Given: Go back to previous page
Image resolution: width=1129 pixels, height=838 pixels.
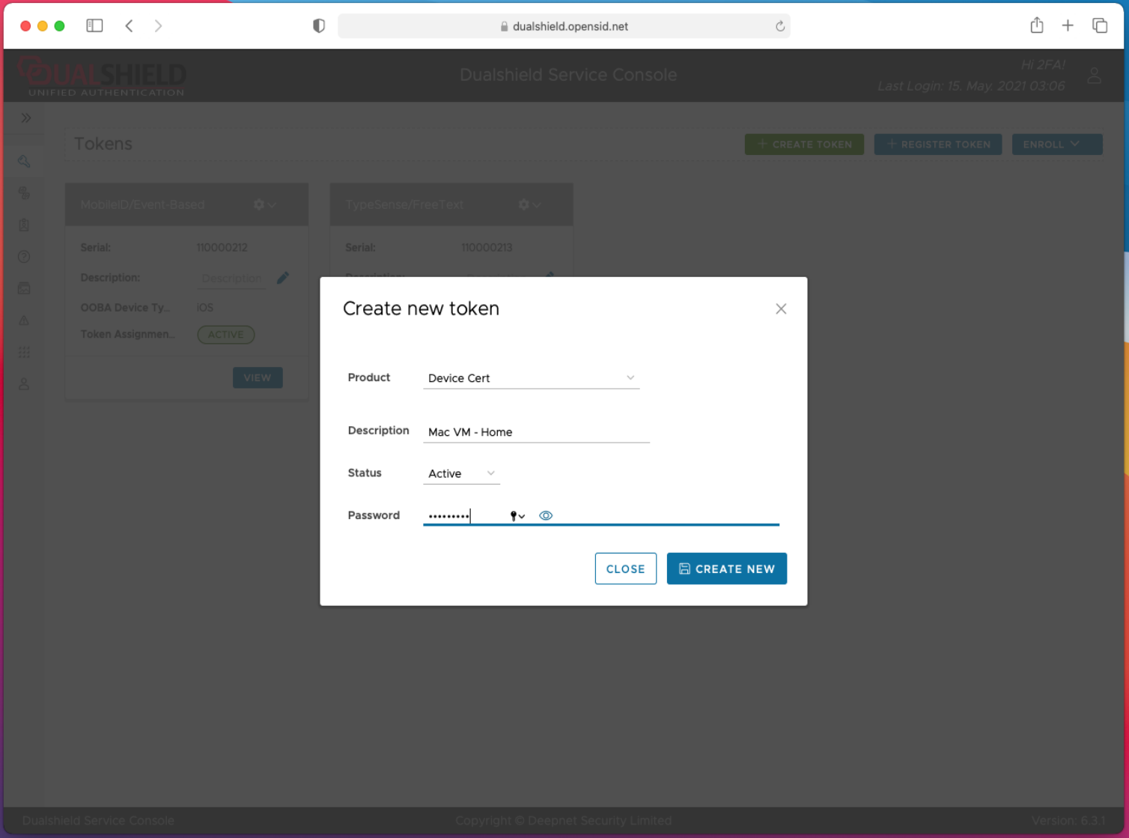Looking at the screenshot, I should 130,26.
